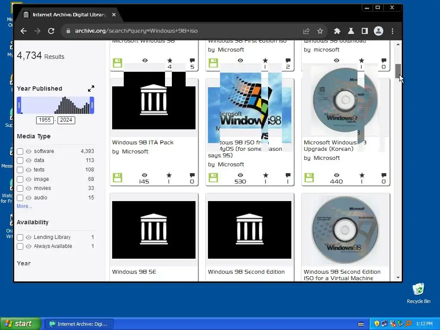The width and height of the screenshot is (440, 330).
Task: Click software floppy icon on Korean Upgrade card
Action: tap(309, 177)
